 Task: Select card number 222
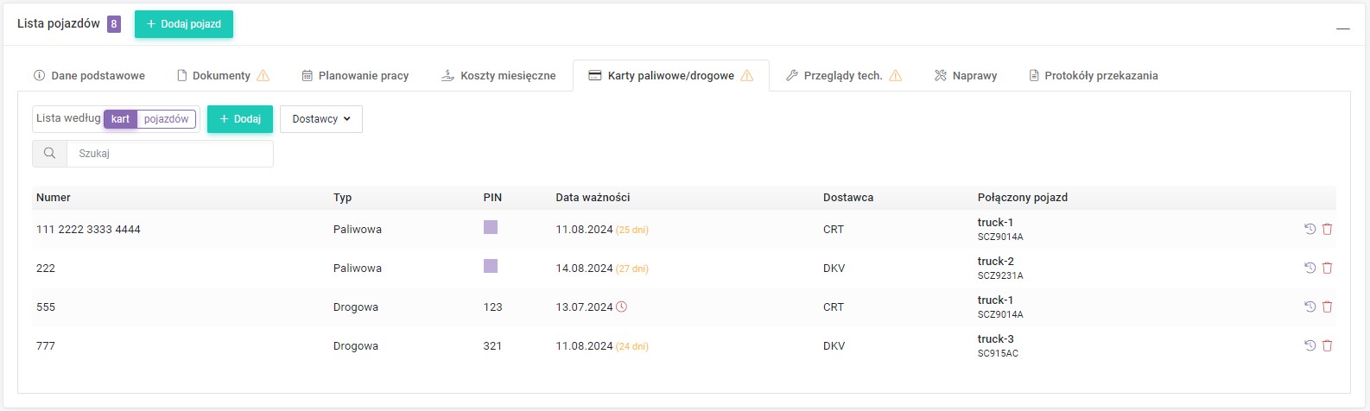pos(46,268)
